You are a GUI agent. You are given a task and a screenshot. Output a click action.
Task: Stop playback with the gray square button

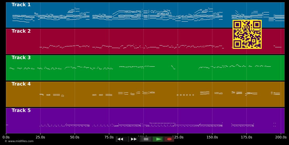coord(146,139)
